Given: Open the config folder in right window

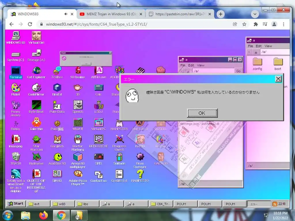Looking at the screenshot, I should tap(257, 64).
